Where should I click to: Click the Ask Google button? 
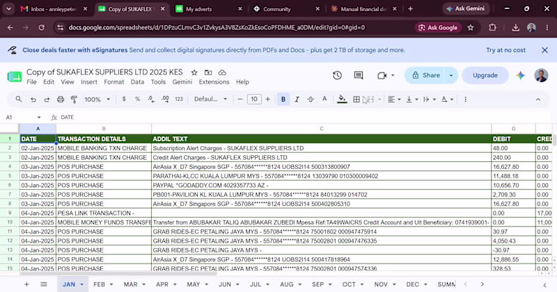pos(439,28)
